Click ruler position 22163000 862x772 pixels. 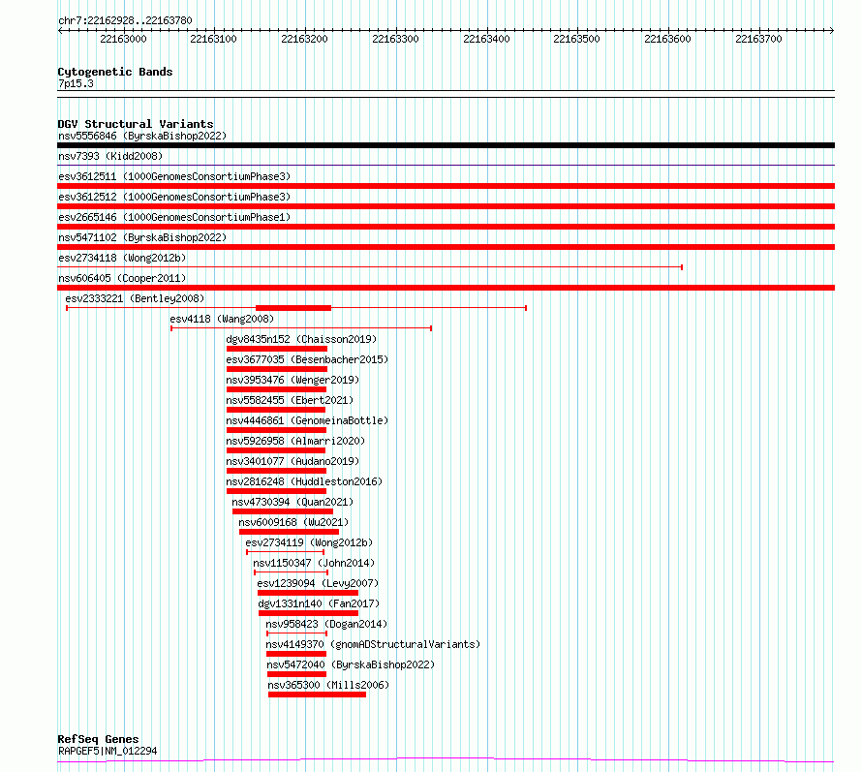(x=124, y=39)
